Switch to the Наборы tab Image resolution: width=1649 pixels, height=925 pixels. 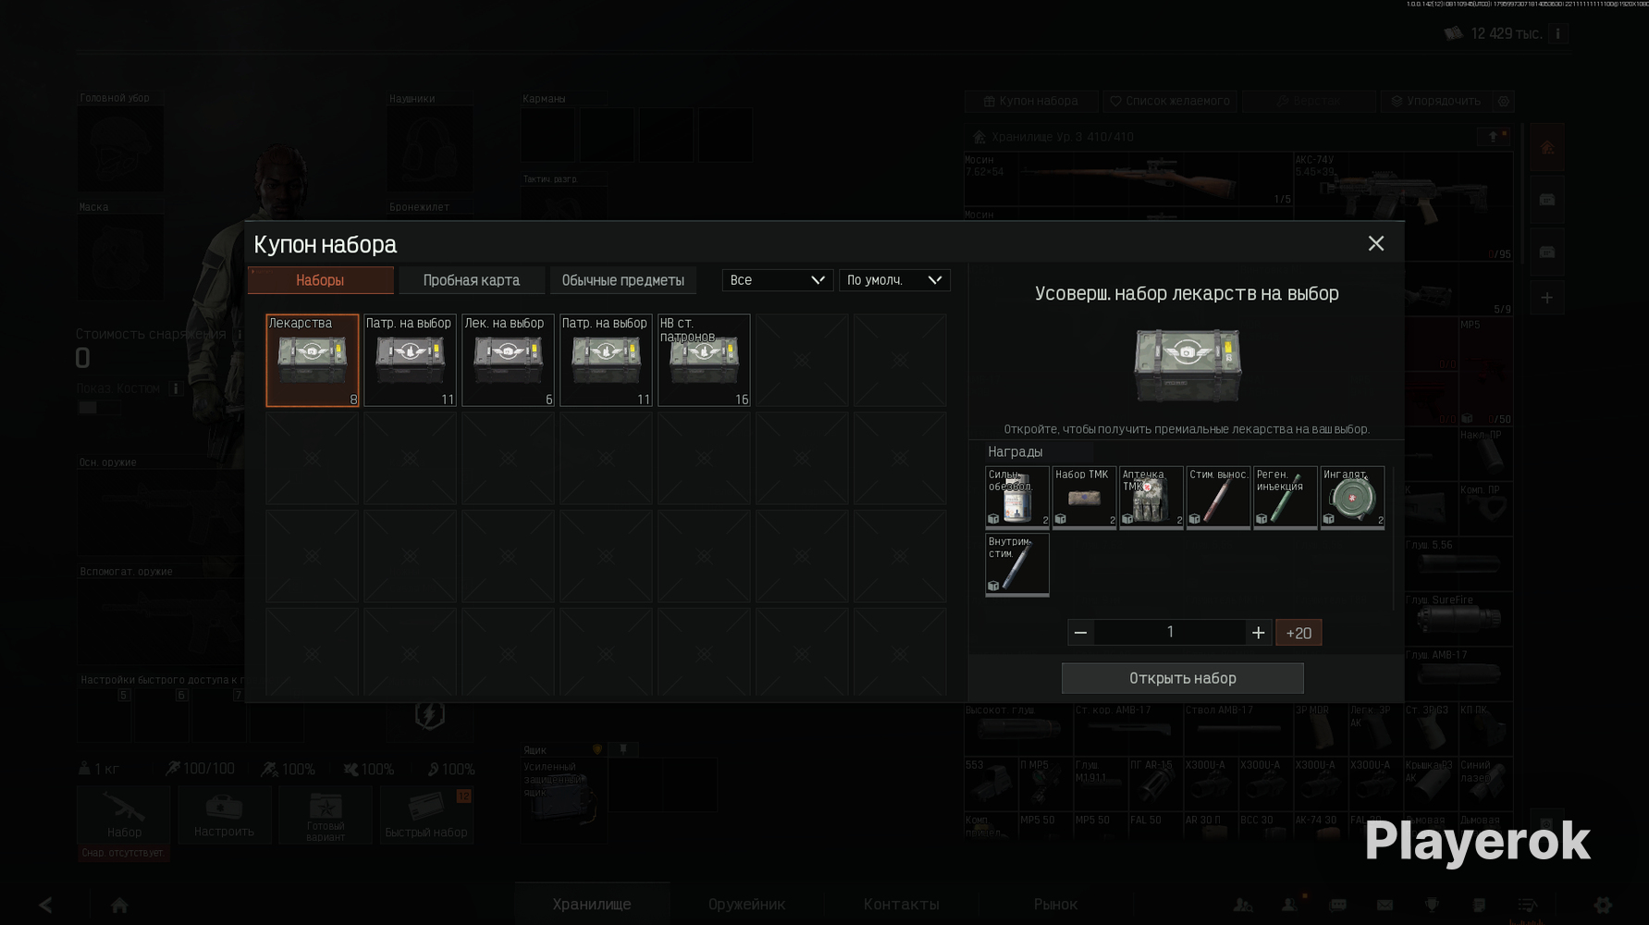tap(320, 280)
